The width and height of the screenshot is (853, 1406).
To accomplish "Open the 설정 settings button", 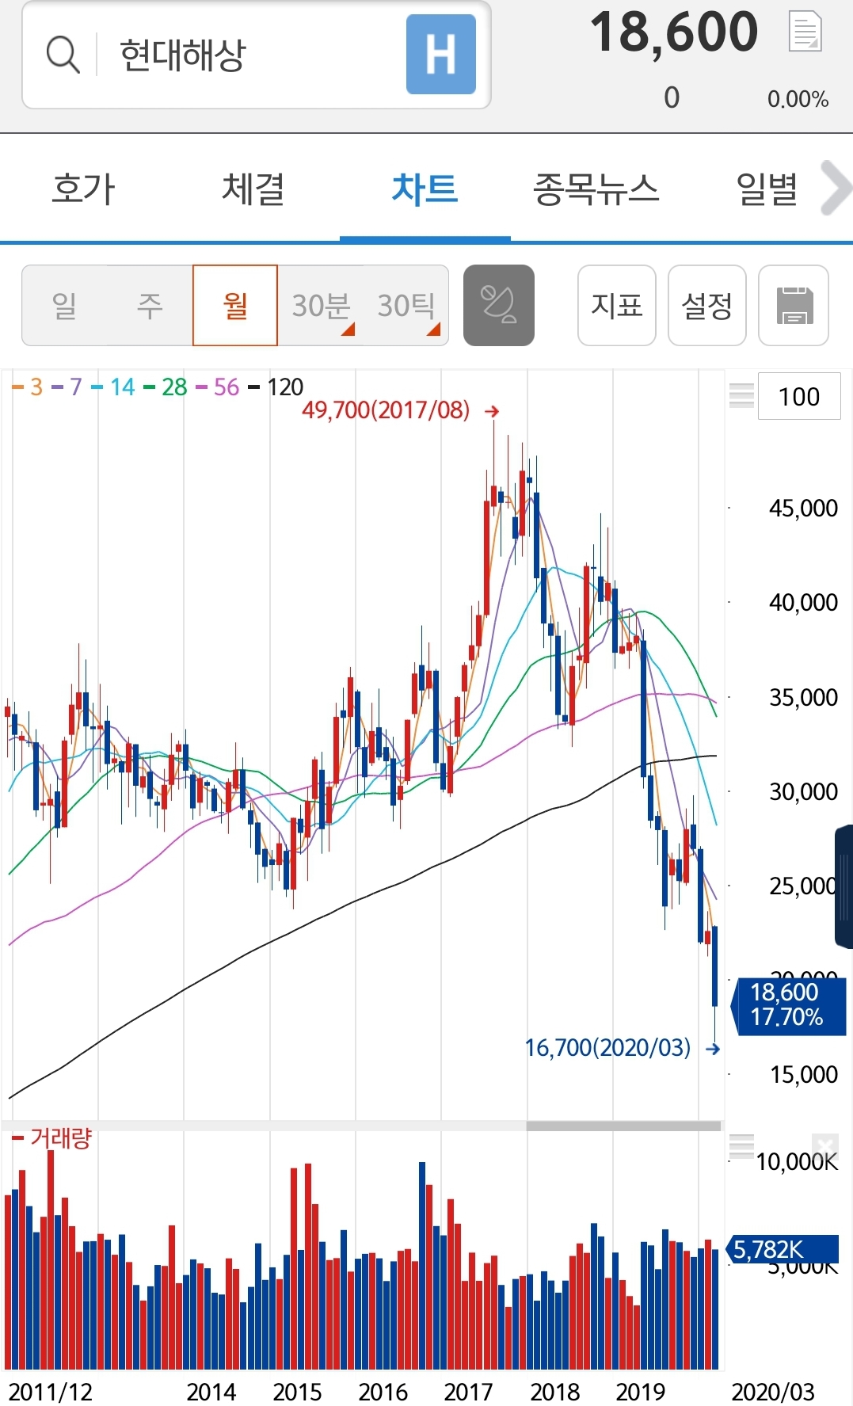I will pyautogui.click(x=707, y=305).
